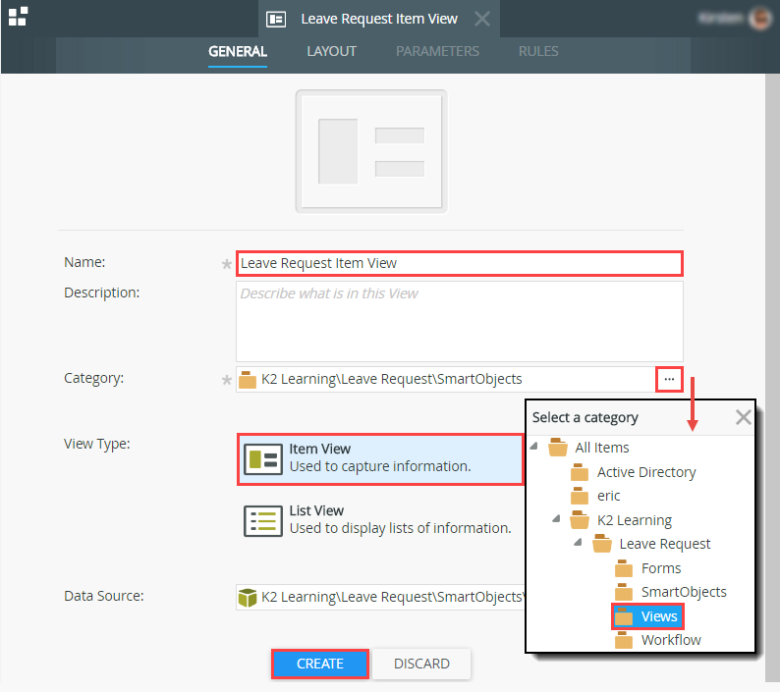Click the K2 Designer home grid icon

click(x=18, y=17)
